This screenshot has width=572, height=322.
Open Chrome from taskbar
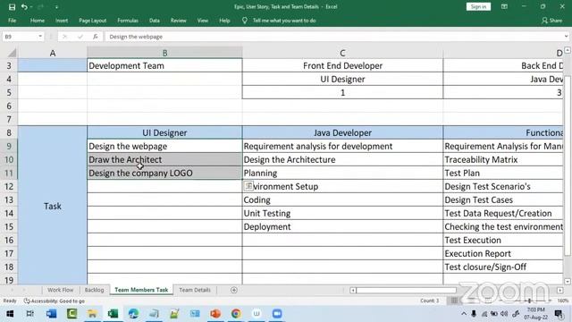point(236,314)
